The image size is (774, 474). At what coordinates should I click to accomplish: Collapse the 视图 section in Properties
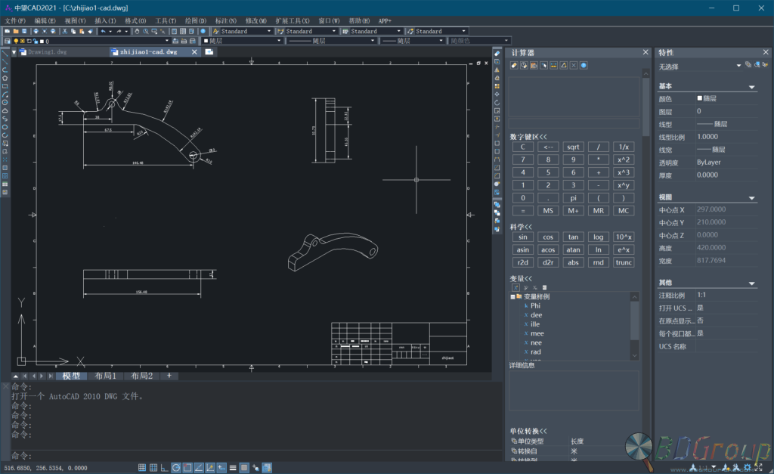[752, 198]
